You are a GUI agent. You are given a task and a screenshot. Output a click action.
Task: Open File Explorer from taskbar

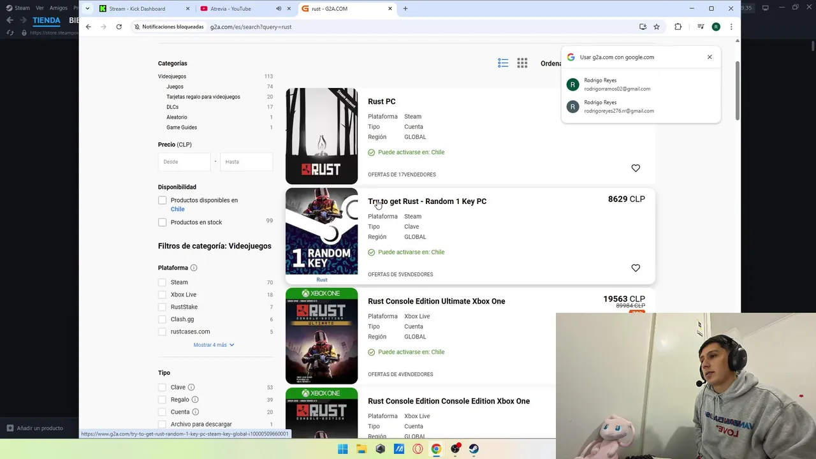361,449
